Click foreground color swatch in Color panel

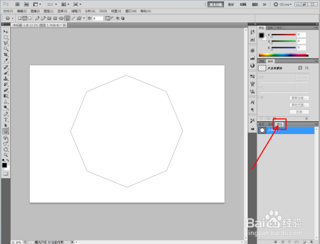coord(261,35)
